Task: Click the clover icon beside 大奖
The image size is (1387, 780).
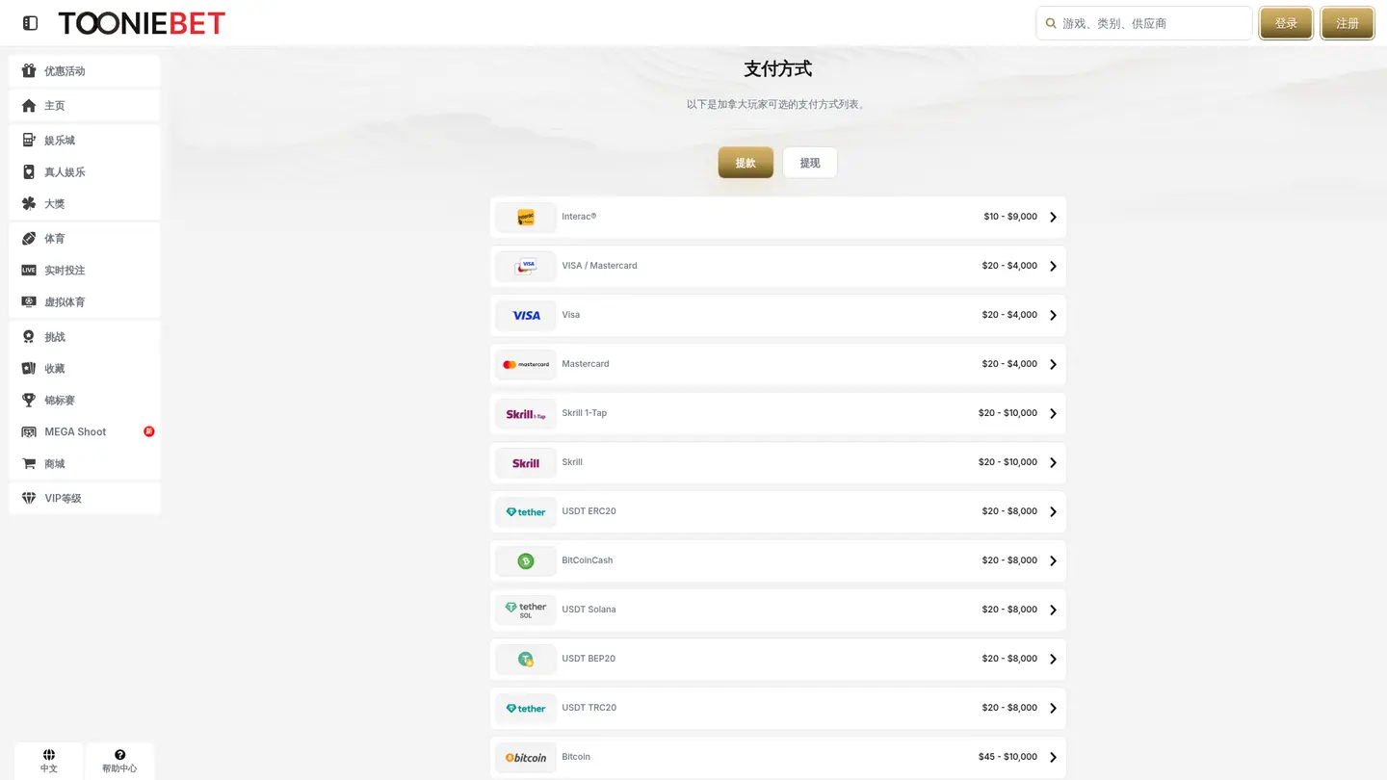Action: (29, 203)
